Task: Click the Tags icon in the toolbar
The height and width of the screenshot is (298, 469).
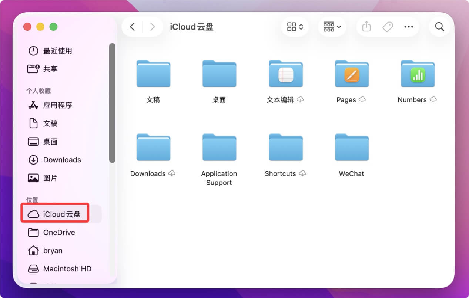Action: point(388,27)
